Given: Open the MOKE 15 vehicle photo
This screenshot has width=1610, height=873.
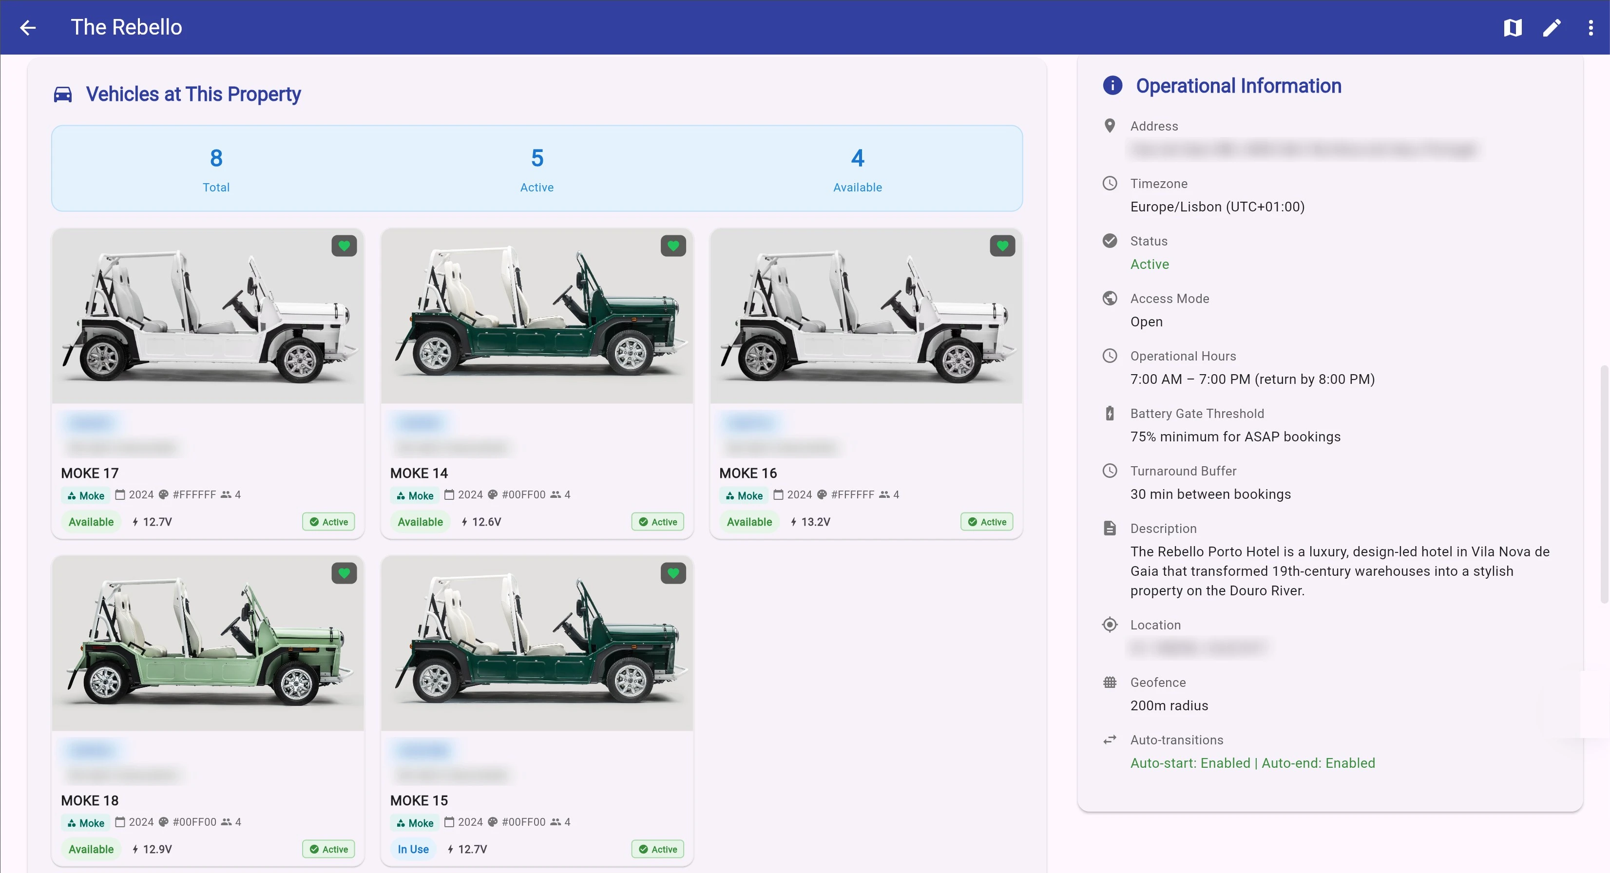Looking at the screenshot, I should pyautogui.click(x=537, y=644).
